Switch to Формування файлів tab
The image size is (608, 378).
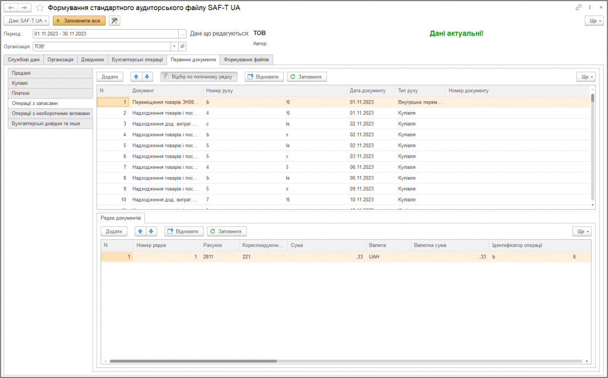pos(246,60)
